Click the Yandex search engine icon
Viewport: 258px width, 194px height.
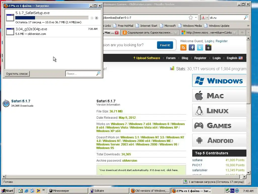coord(203,17)
